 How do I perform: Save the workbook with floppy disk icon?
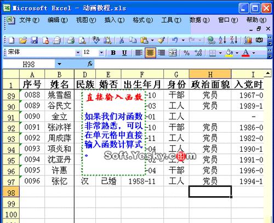coord(34,41)
